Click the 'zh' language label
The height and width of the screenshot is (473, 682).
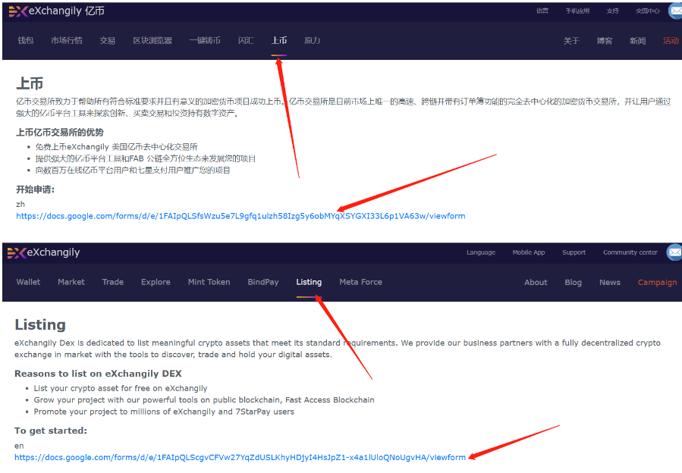20,205
